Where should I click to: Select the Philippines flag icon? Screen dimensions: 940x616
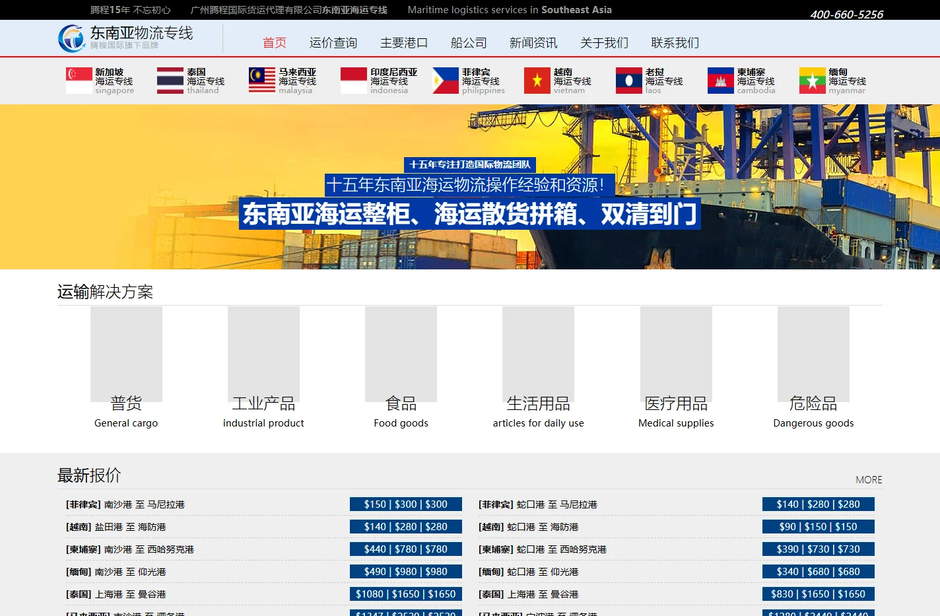click(446, 81)
